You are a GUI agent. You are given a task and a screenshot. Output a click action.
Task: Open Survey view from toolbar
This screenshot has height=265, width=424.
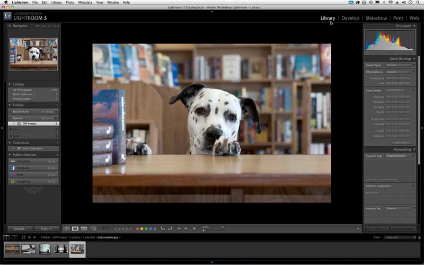coord(93,228)
